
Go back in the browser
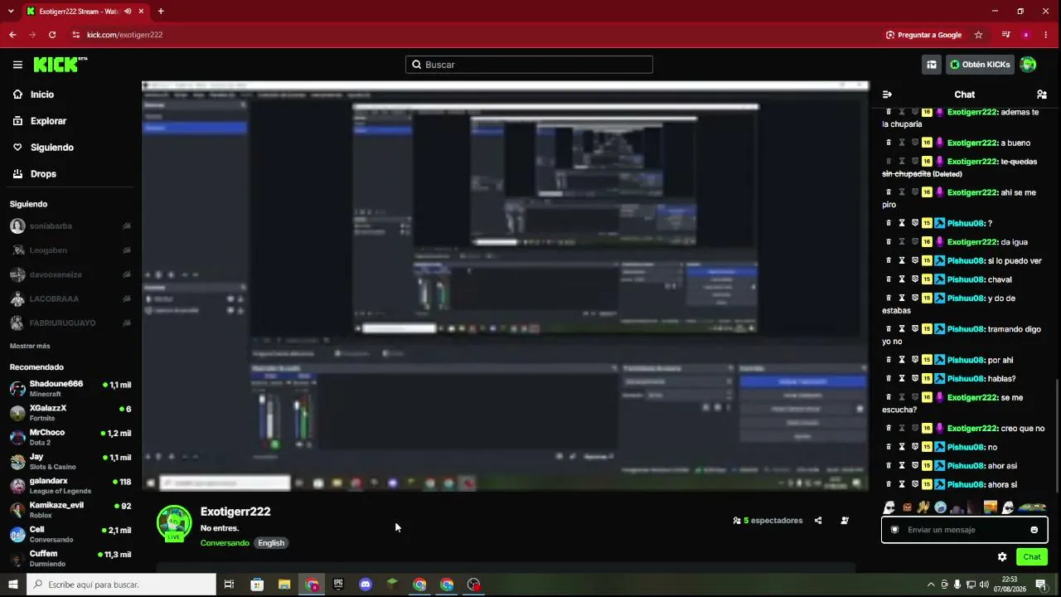[12, 35]
